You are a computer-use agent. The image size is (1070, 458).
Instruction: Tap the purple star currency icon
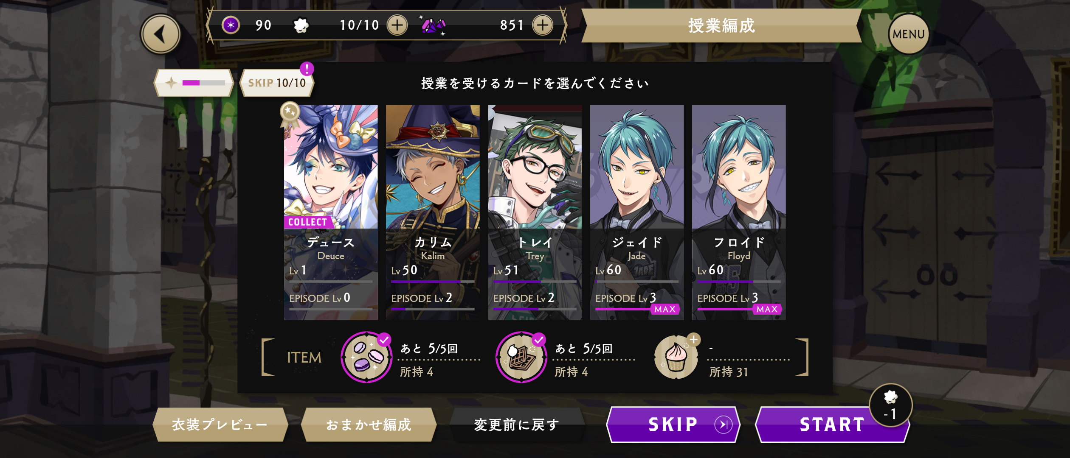coord(231,25)
